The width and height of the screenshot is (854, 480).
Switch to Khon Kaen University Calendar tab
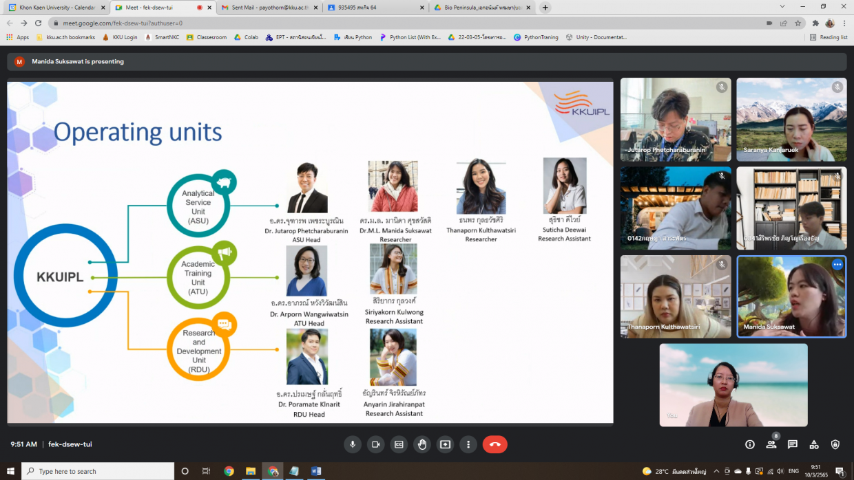52,8
